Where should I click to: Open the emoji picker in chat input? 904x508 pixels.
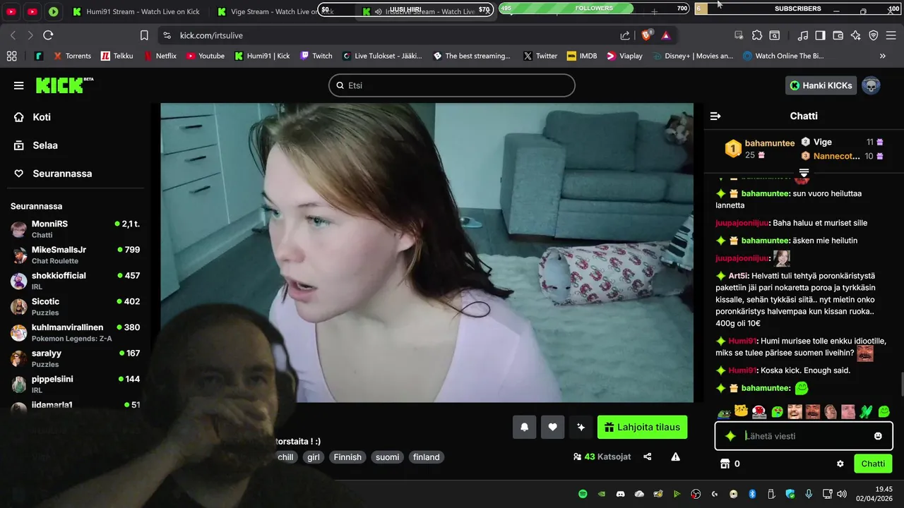(878, 436)
